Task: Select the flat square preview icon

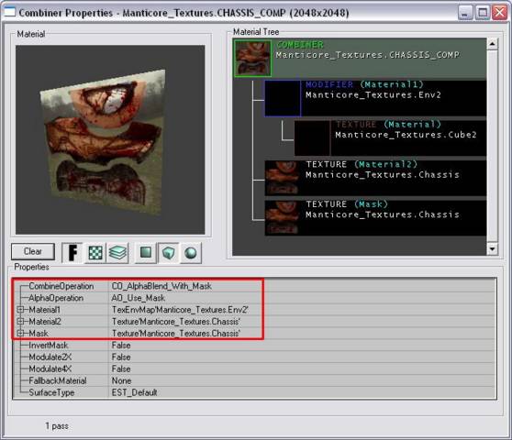Action: pyautogui.click(x=146, y=253)
